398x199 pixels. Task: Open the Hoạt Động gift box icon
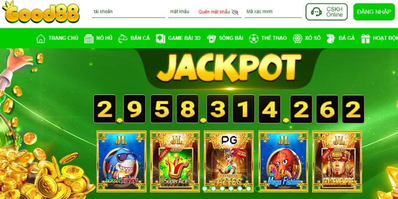pyautogui.click(x=366, y=39)
